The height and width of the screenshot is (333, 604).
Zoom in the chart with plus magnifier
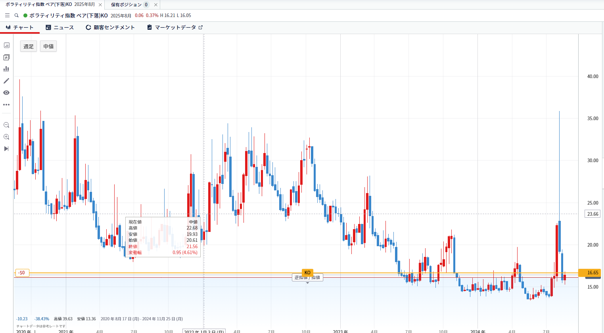pos(6,137)
